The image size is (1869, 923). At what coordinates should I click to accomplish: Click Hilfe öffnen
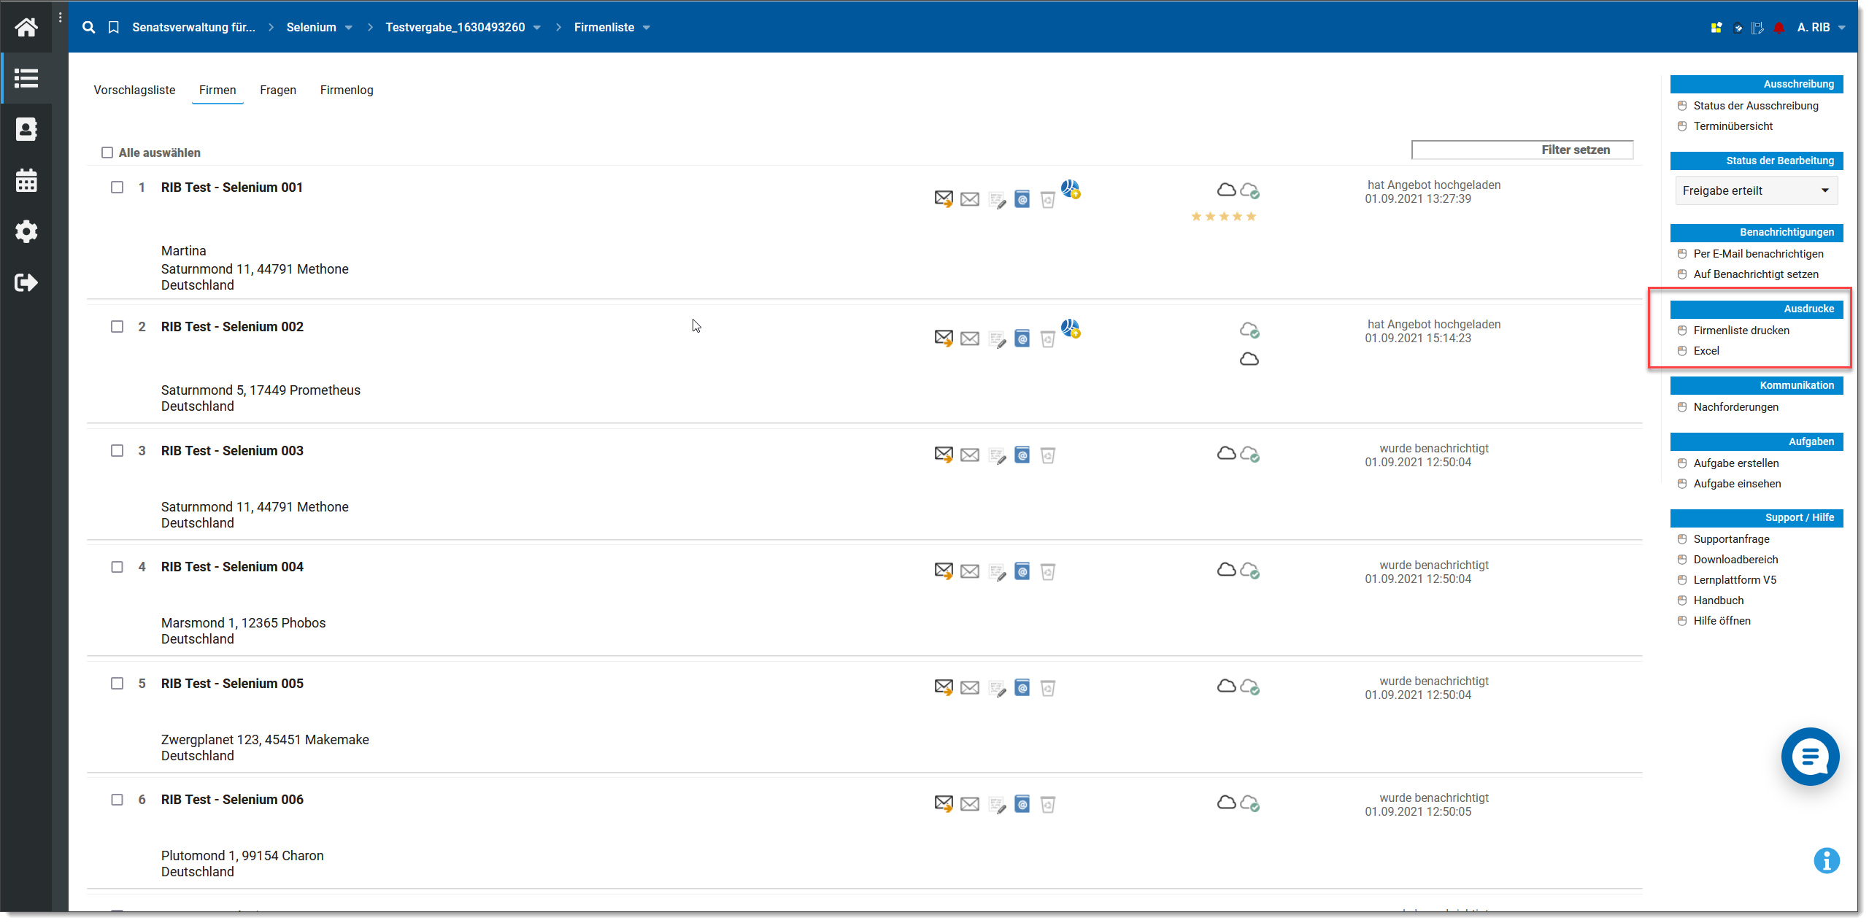point(1722,621)
